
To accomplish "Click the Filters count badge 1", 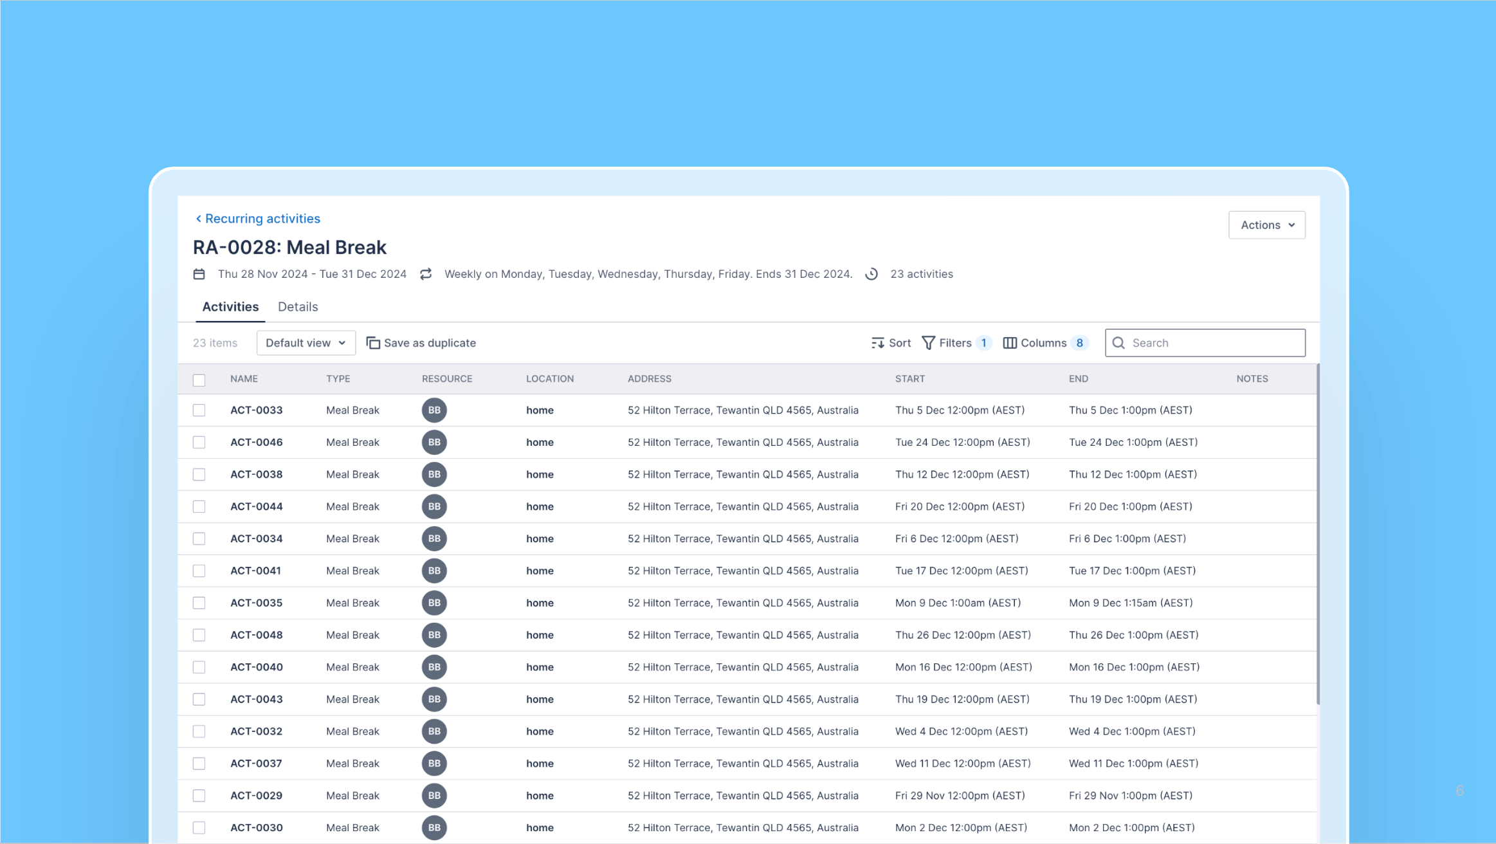I will [983, 343].
